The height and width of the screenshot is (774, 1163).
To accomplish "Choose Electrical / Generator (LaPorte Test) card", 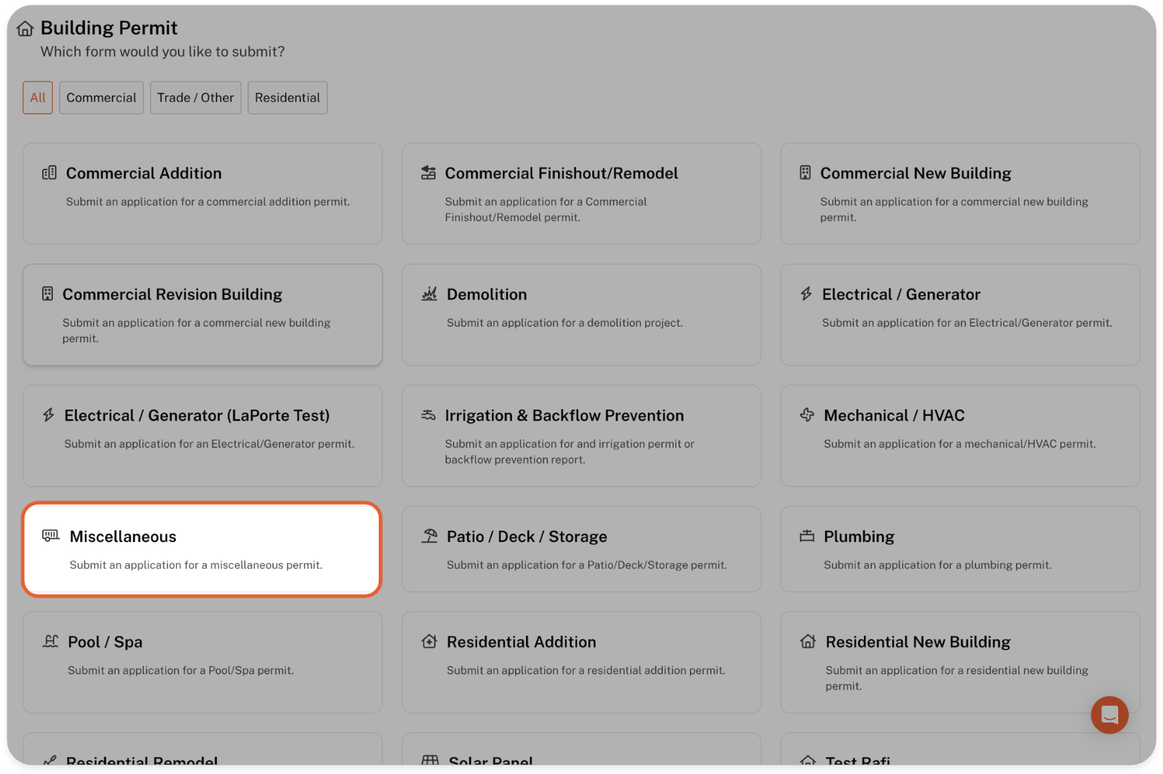I will point(202,435).
